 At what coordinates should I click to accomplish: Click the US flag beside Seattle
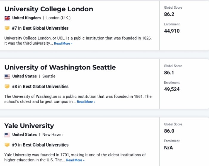[7, 76]
